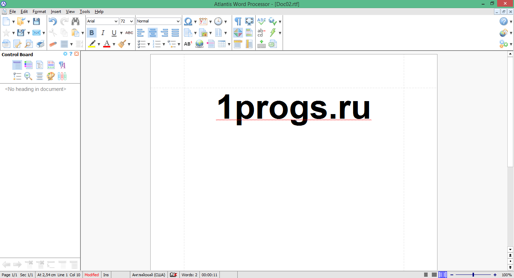Insert a special symbol with the Omega icon

pos(187,21)
